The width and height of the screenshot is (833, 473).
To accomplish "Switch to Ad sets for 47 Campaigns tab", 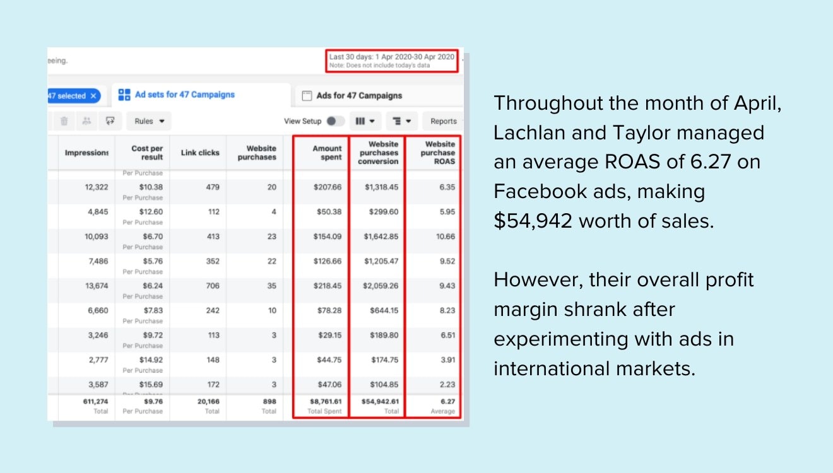I will point(184,95).
